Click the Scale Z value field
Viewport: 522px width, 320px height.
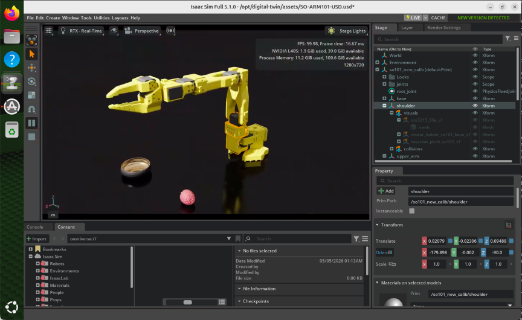coord(498,264)
